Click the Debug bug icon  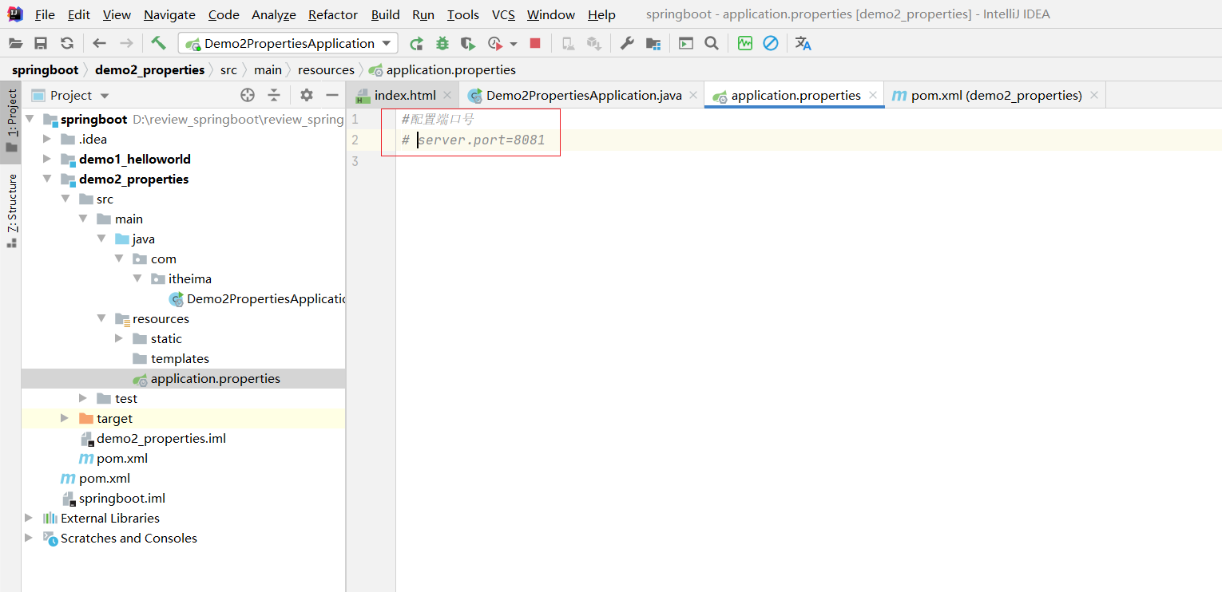(442, 43)
